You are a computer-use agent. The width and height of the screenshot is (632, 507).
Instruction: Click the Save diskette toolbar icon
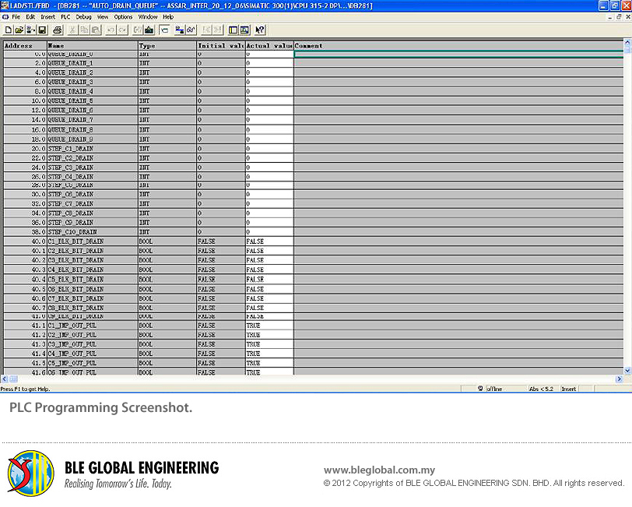click(42, 30)
